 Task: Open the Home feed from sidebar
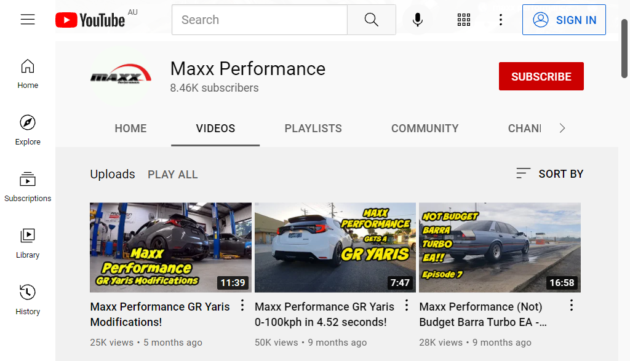[27, 73]
